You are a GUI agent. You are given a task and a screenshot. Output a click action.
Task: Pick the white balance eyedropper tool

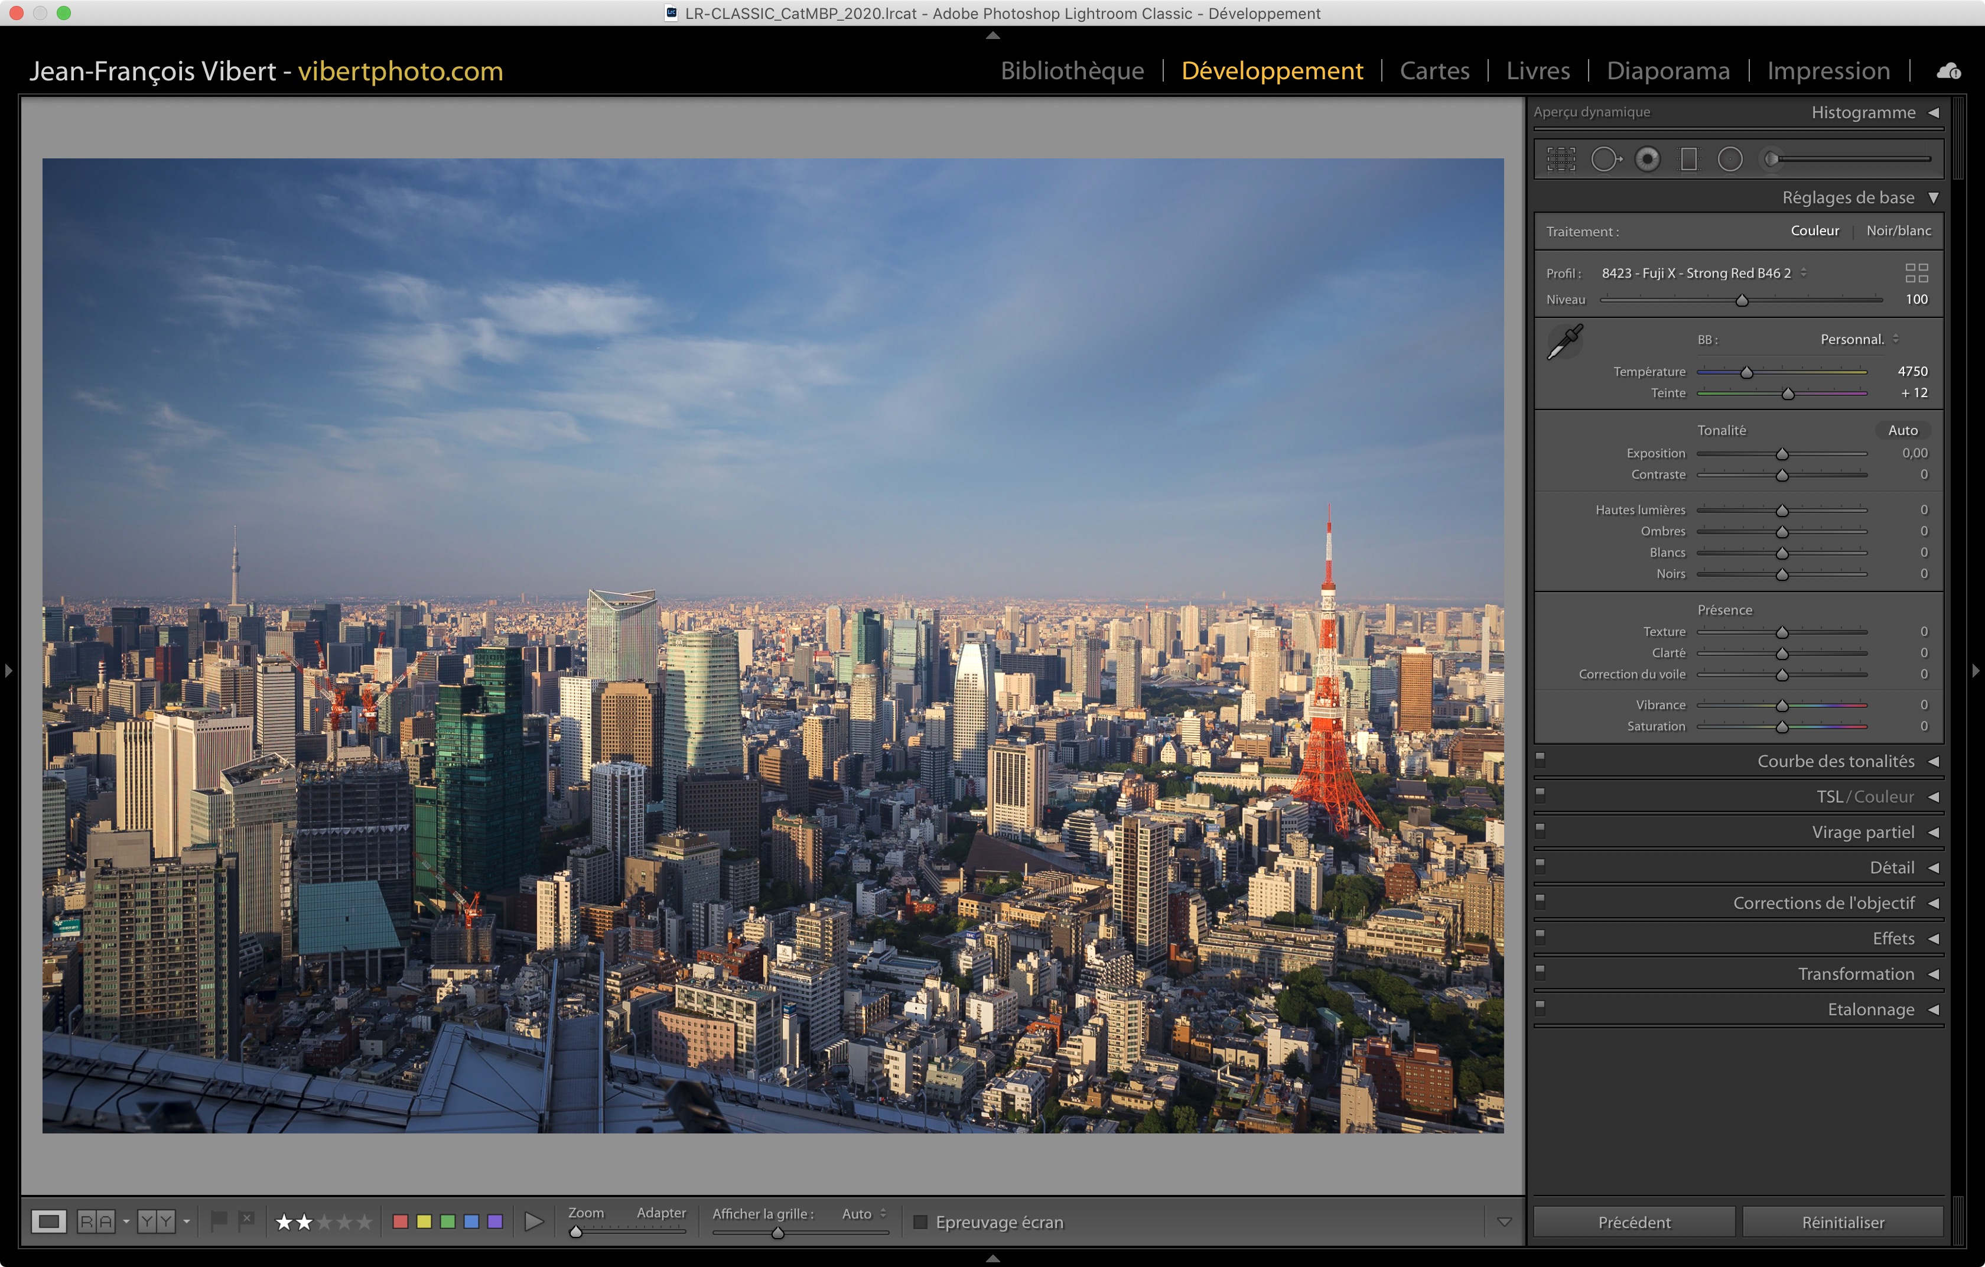coord(1564,341)
